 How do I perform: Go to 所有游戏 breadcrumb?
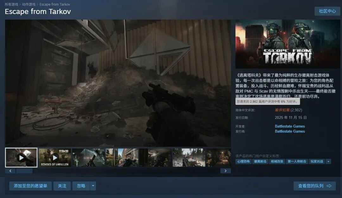click(11, 4)
